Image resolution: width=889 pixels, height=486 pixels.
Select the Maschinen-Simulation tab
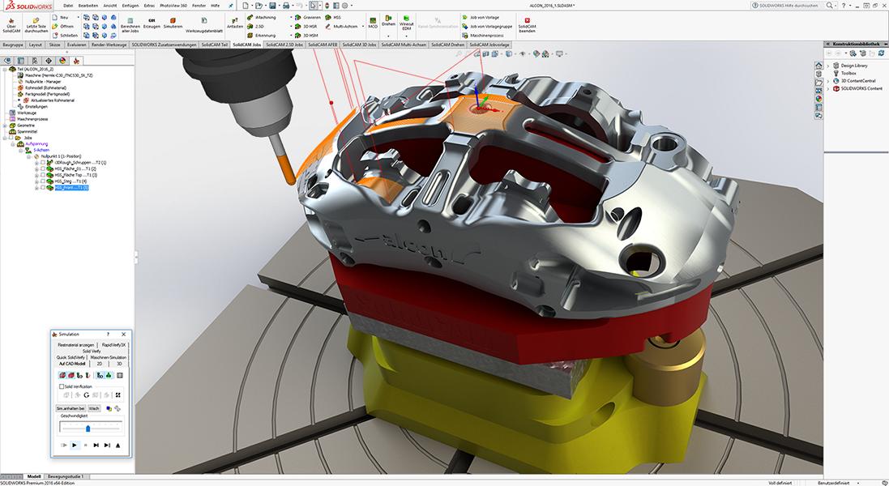(x=108, y=357)
